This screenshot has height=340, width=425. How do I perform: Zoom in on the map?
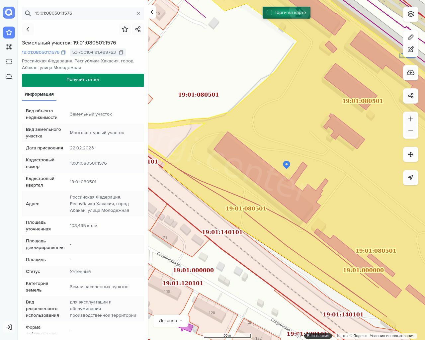[x=411, y=119]
